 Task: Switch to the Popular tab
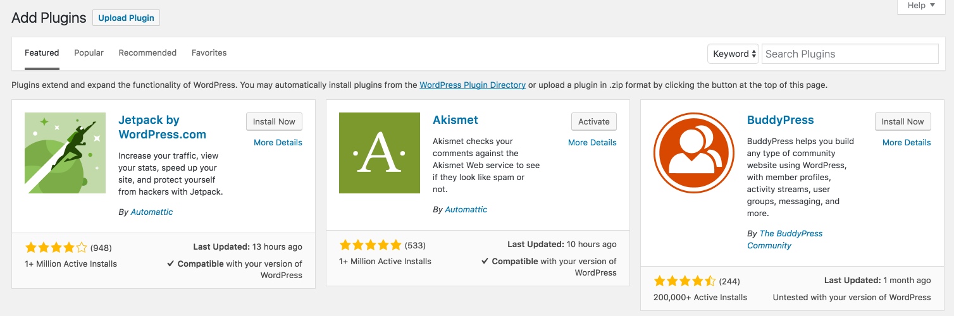click(x=89, y=53)
